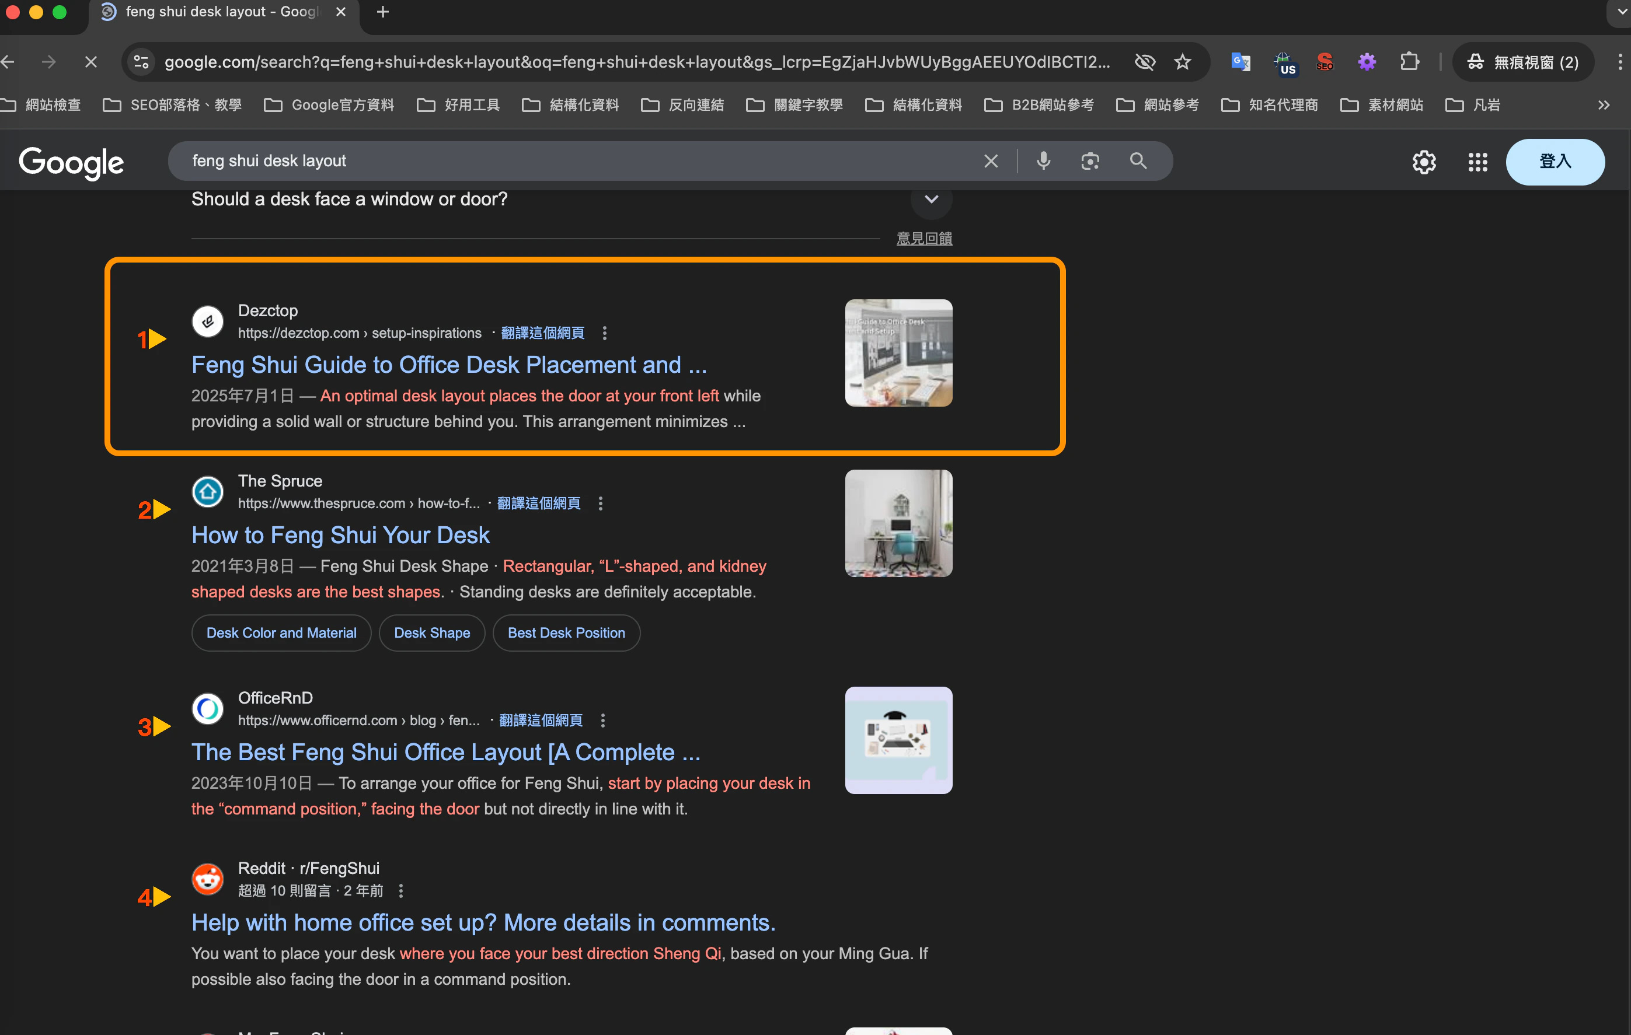This screenshot has width=1631, height=1035.
Task: Open the 反向連結 bookmark folder
Action: pyautogui.click(x=683, y=105)
